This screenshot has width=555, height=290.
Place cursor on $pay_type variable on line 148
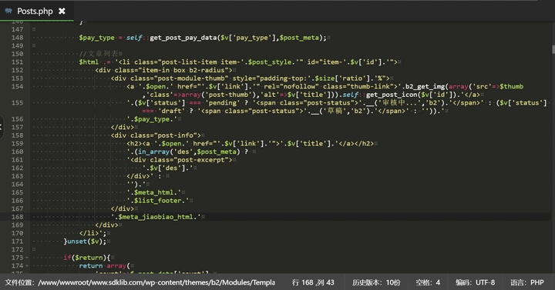tap(96, 38)
